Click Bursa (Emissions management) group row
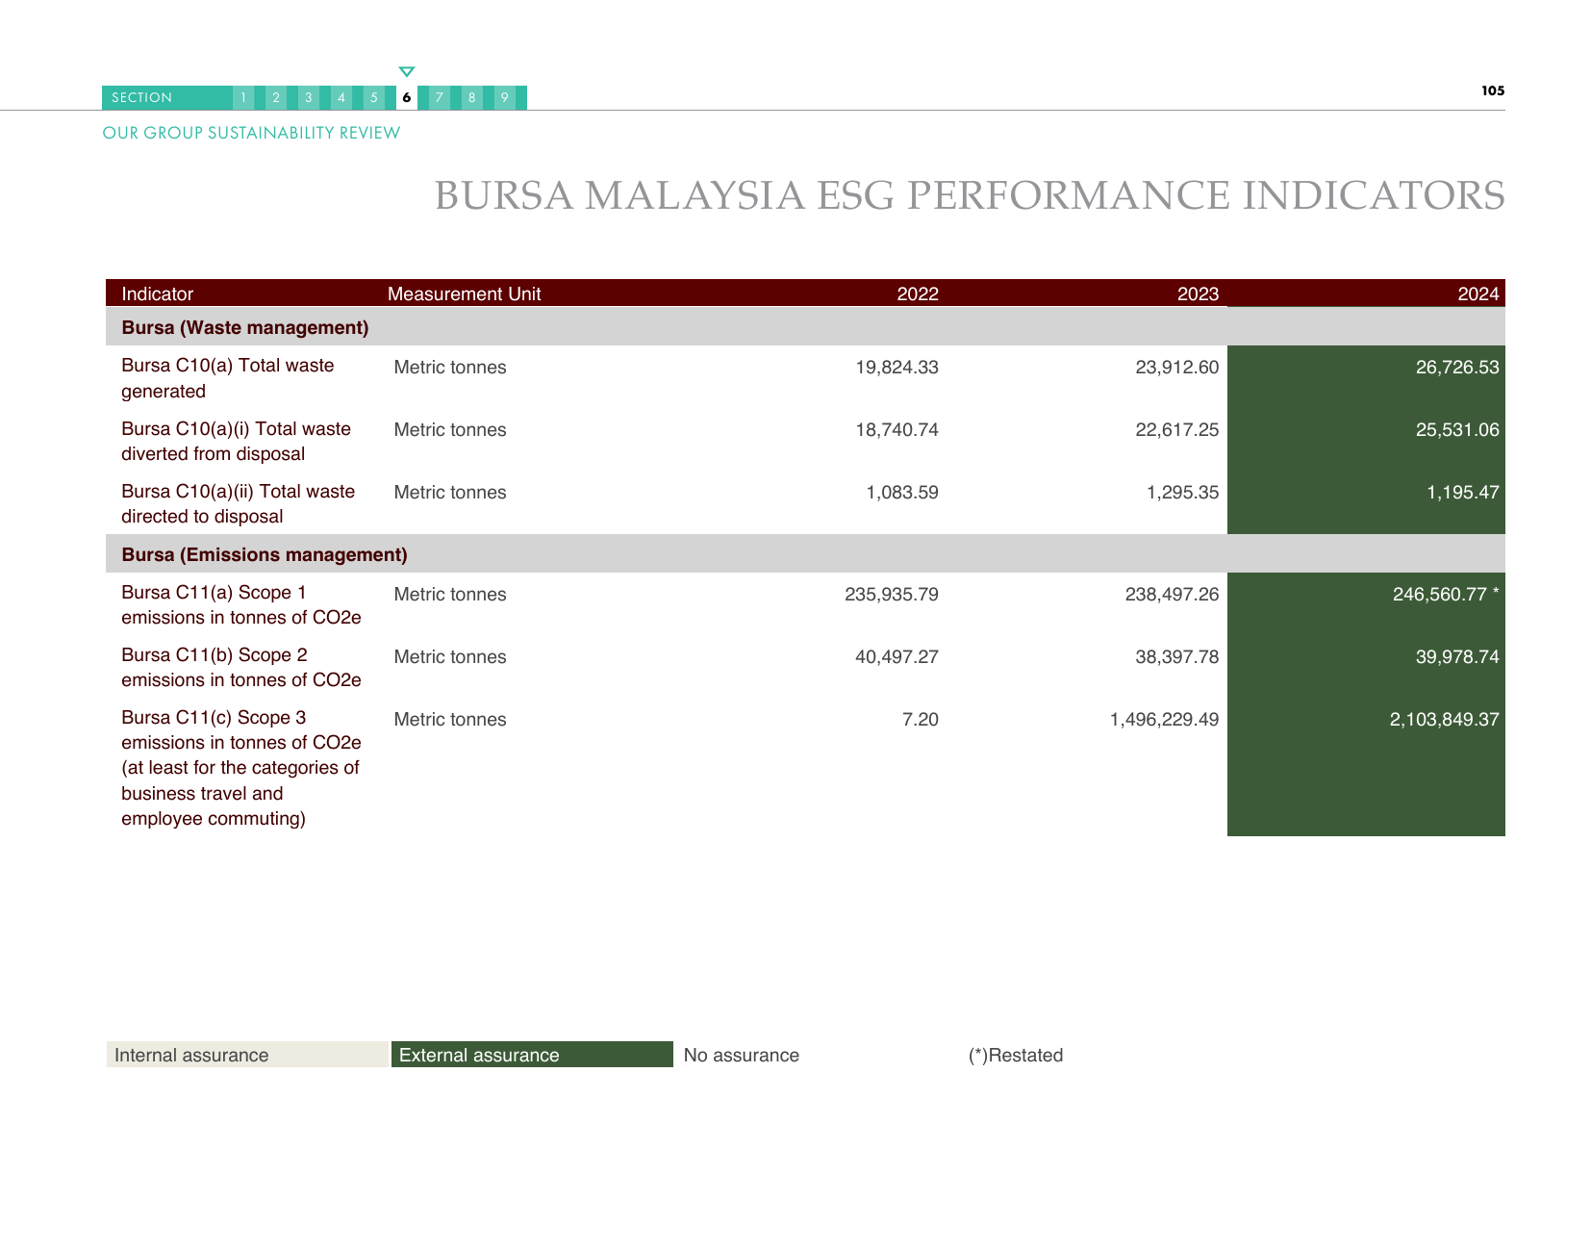1591x1251 pixels. coord(805,554)
